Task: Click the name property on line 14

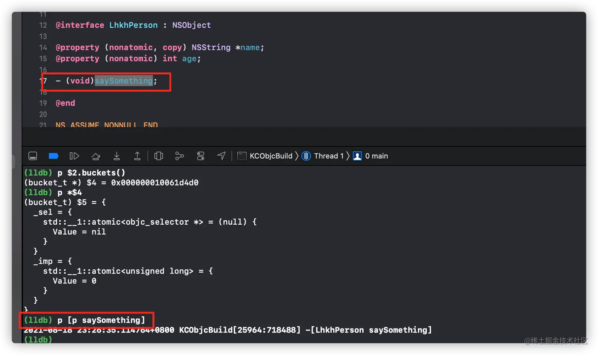Action: pos(250,47)
